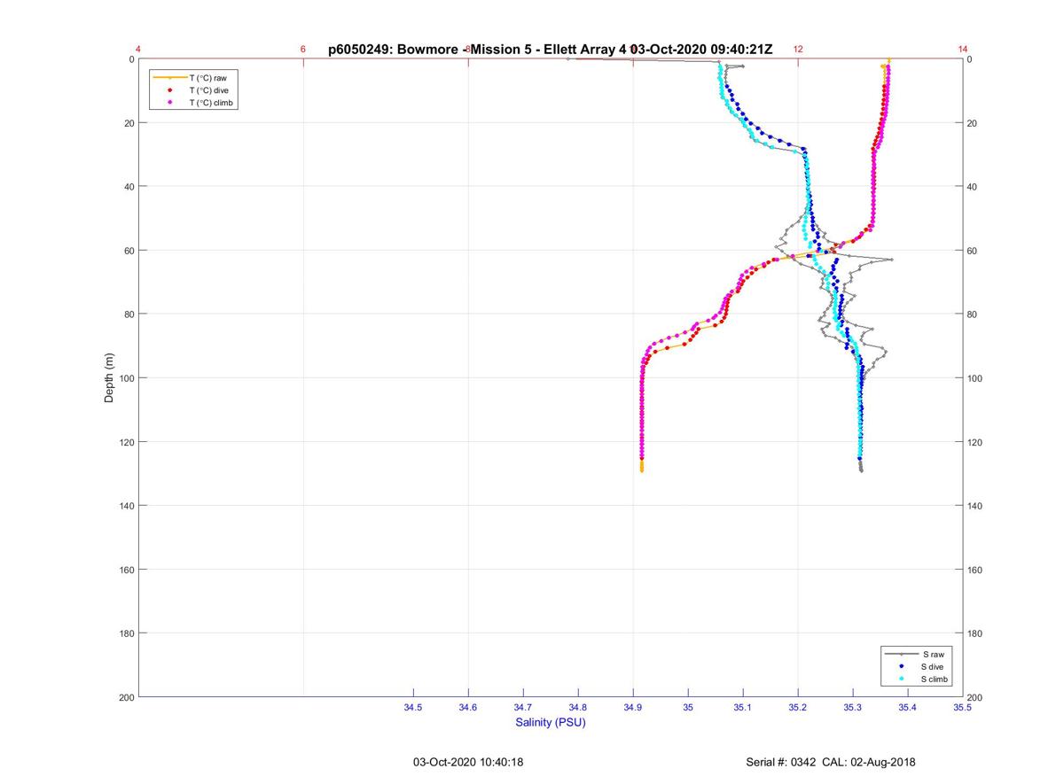Screen dimensions: 1064x784
Task: Click the red temperature tick label 14
Action: pos(963,50)
